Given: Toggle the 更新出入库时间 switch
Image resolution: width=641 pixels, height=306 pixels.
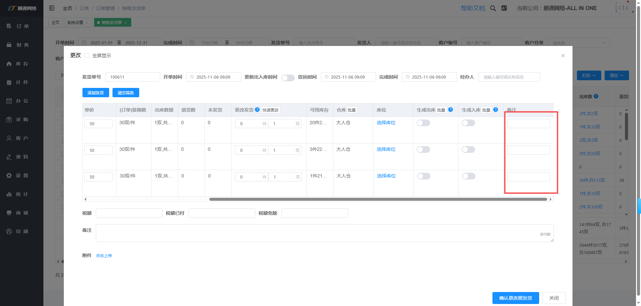Looking at the screenshot, I should click(x=288, y=78).
